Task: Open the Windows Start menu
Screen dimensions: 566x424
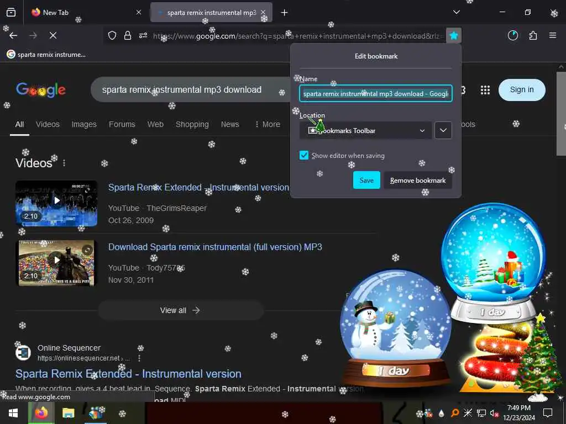Action: (x=13, y=413)
